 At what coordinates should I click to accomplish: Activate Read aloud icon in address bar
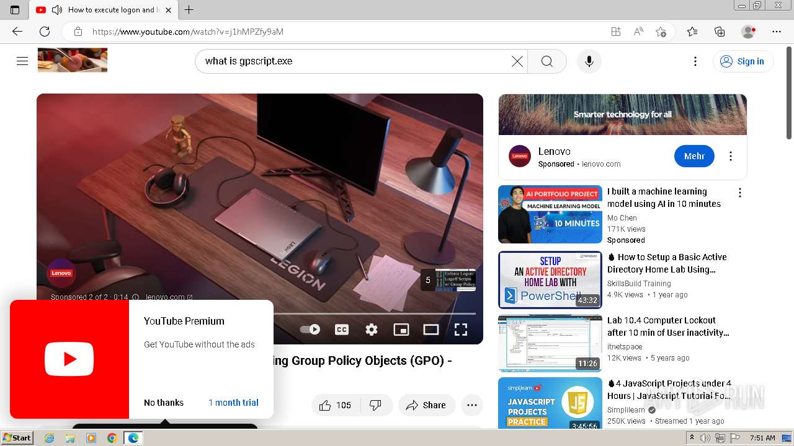point(638,32)
